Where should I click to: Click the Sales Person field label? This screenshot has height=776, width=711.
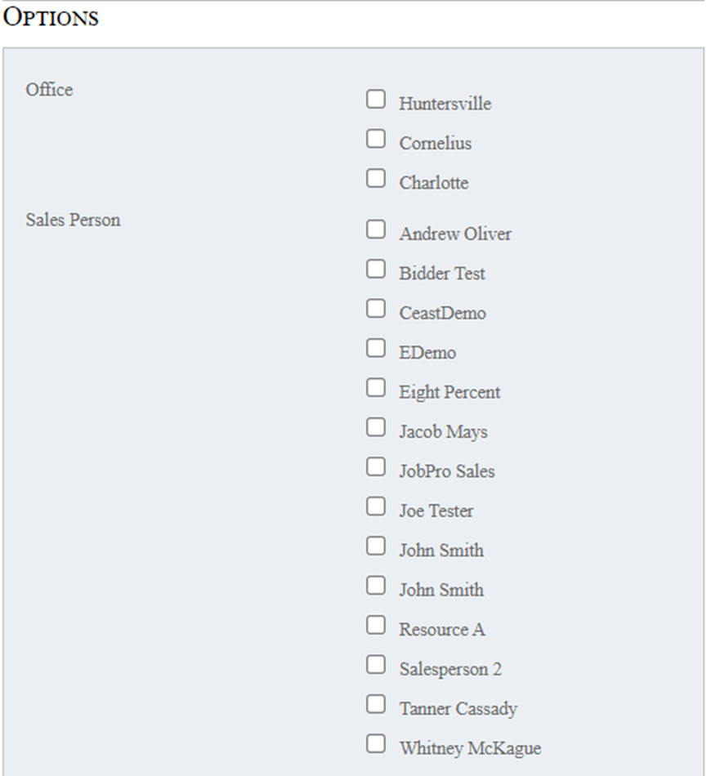tap(73, 220)
